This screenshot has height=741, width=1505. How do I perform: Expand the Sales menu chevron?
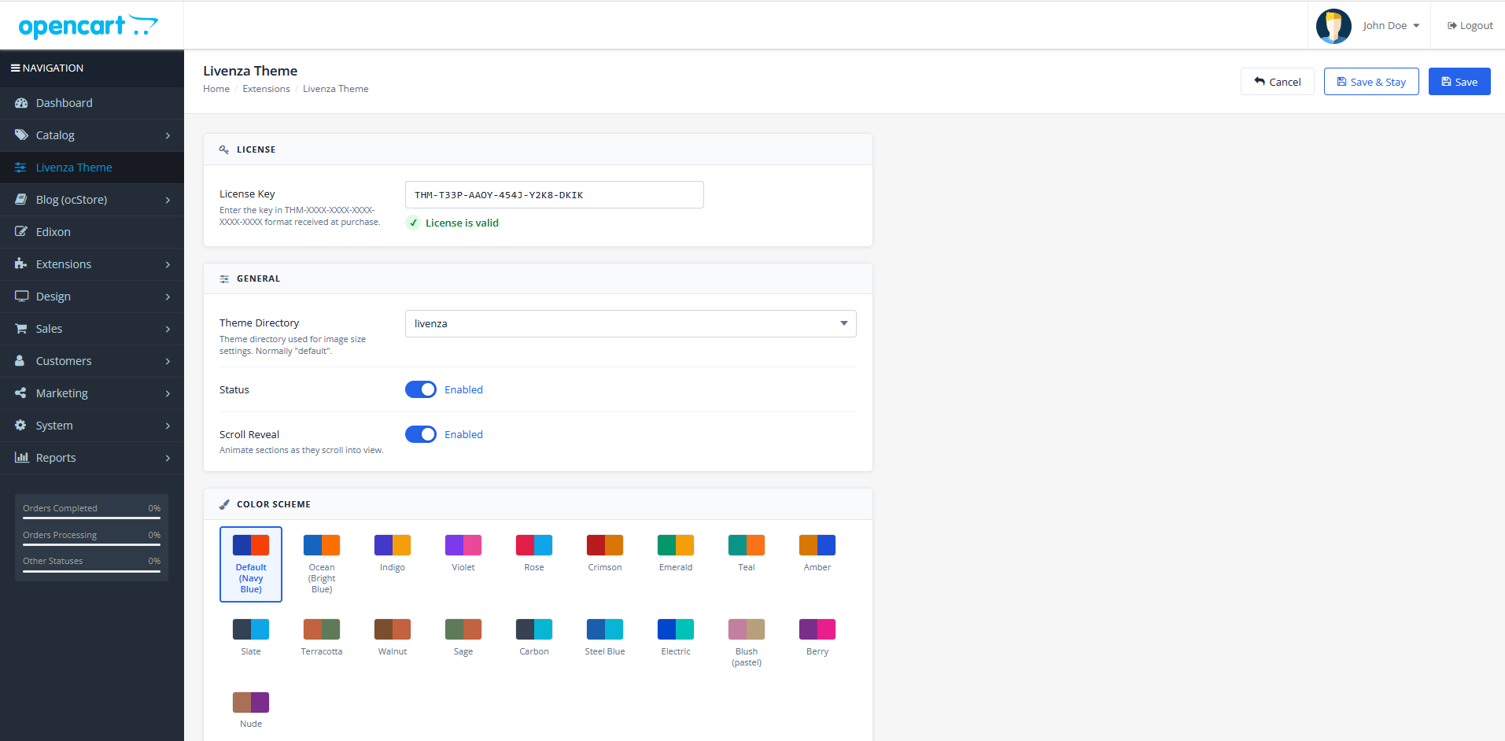tap(168, 329)
